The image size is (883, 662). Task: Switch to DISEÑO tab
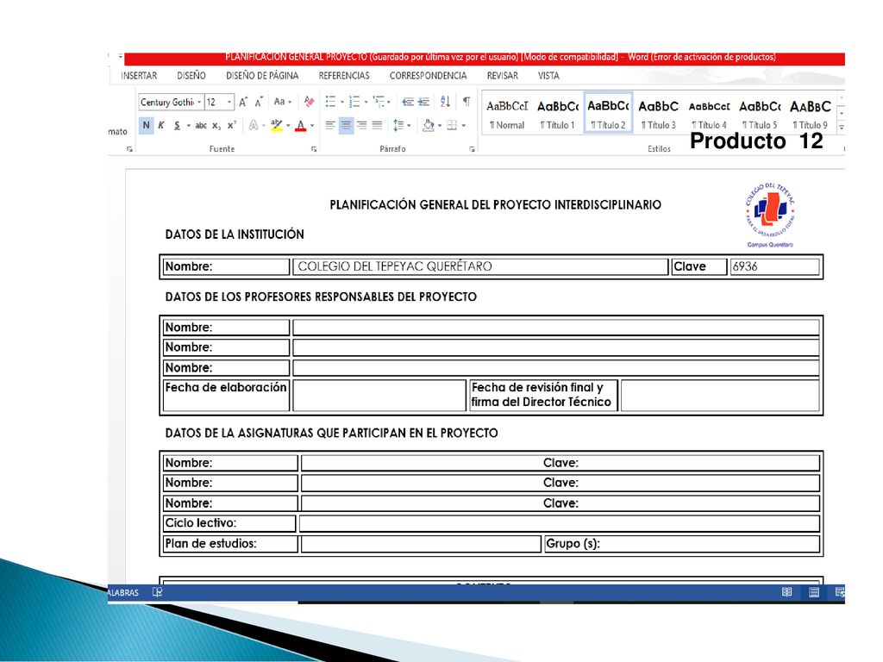(x=191, y=76)
